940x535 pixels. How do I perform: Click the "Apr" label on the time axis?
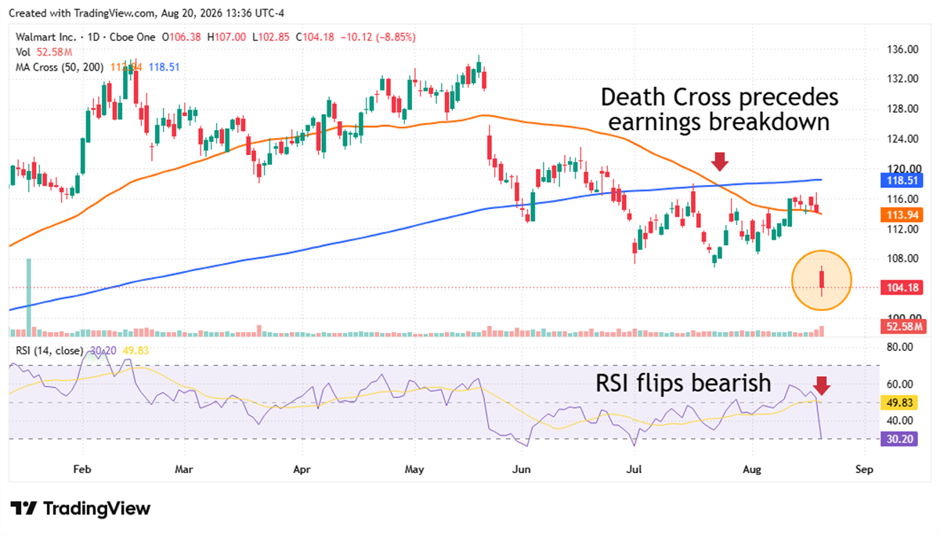coord(302,469)
